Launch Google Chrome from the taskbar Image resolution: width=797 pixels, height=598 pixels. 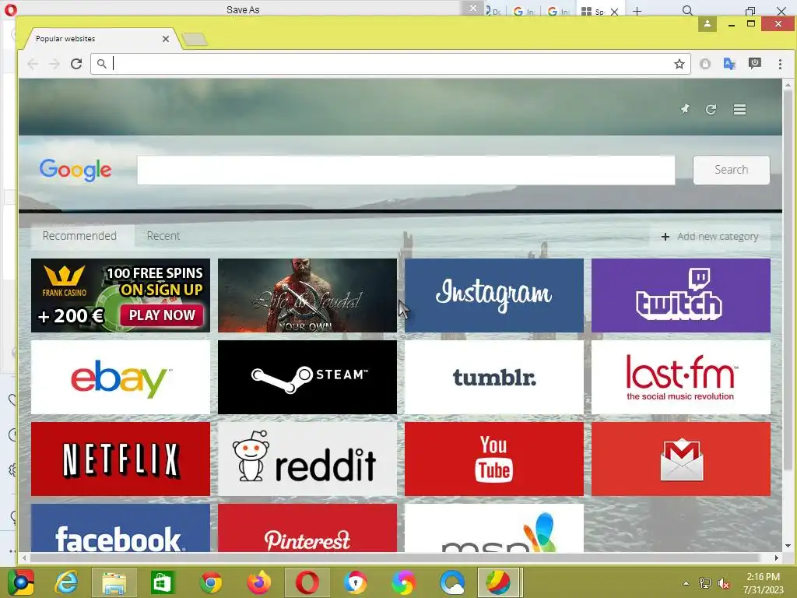210,582
